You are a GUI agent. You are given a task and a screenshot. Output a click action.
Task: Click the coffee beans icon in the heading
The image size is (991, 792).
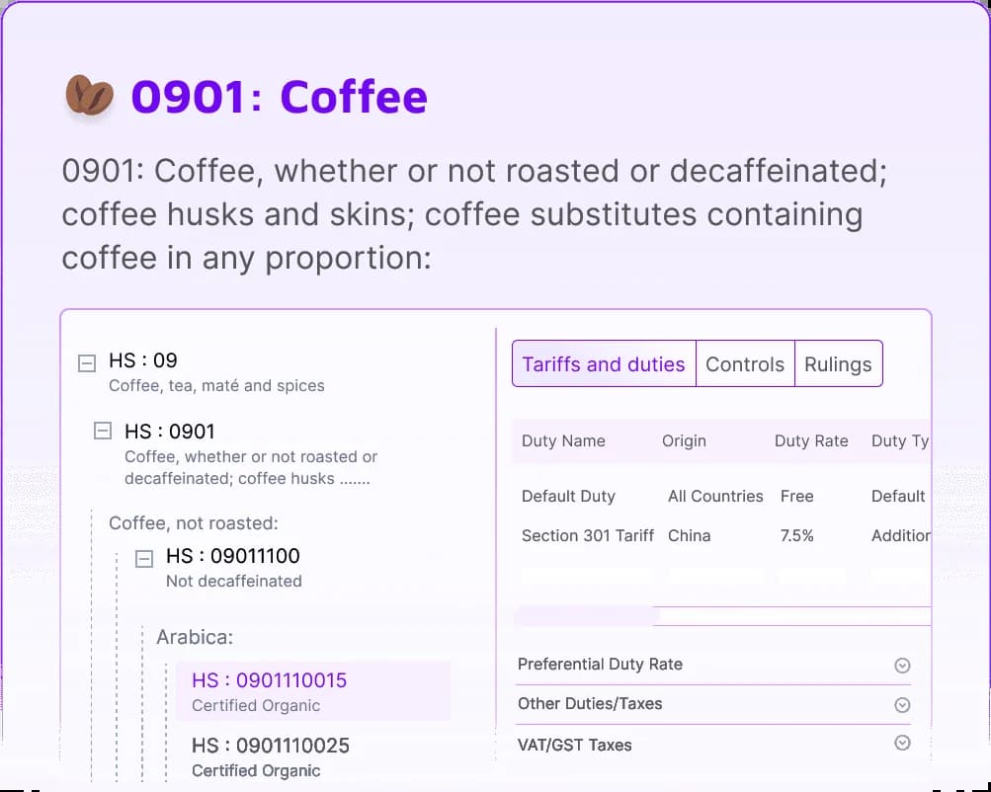[x=89, y=97]
